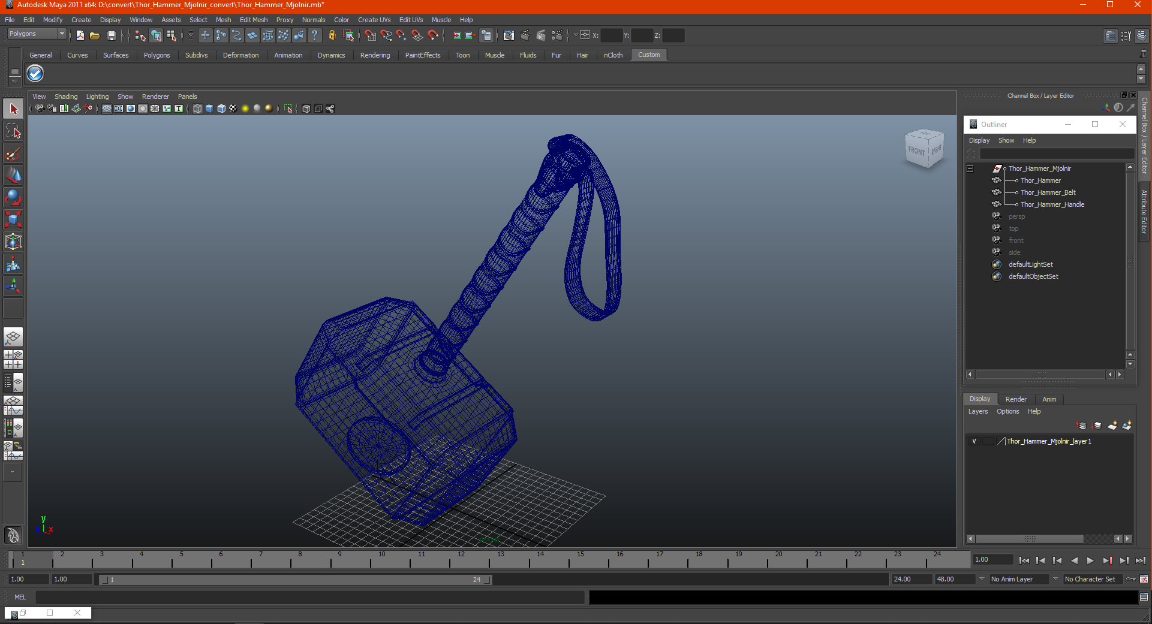Toggle Snap to points magnet
The image size is (1152, 624).
401,35
